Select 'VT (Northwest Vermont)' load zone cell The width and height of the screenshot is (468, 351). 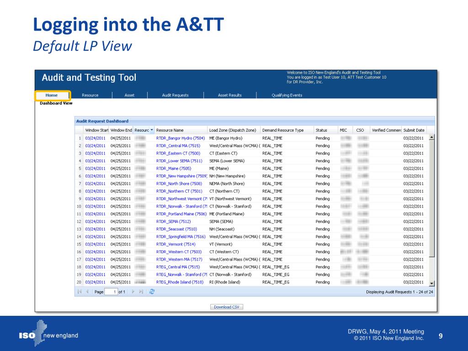coord(230,199)
